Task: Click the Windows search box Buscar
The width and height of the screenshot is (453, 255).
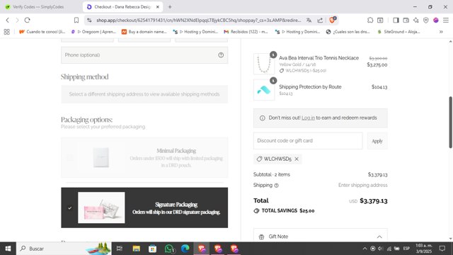Action: 64,249
